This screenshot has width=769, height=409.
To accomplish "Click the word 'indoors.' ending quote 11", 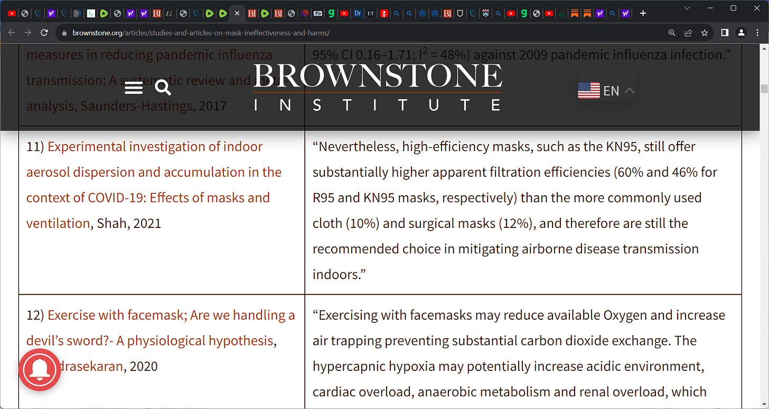I will 339,274.
